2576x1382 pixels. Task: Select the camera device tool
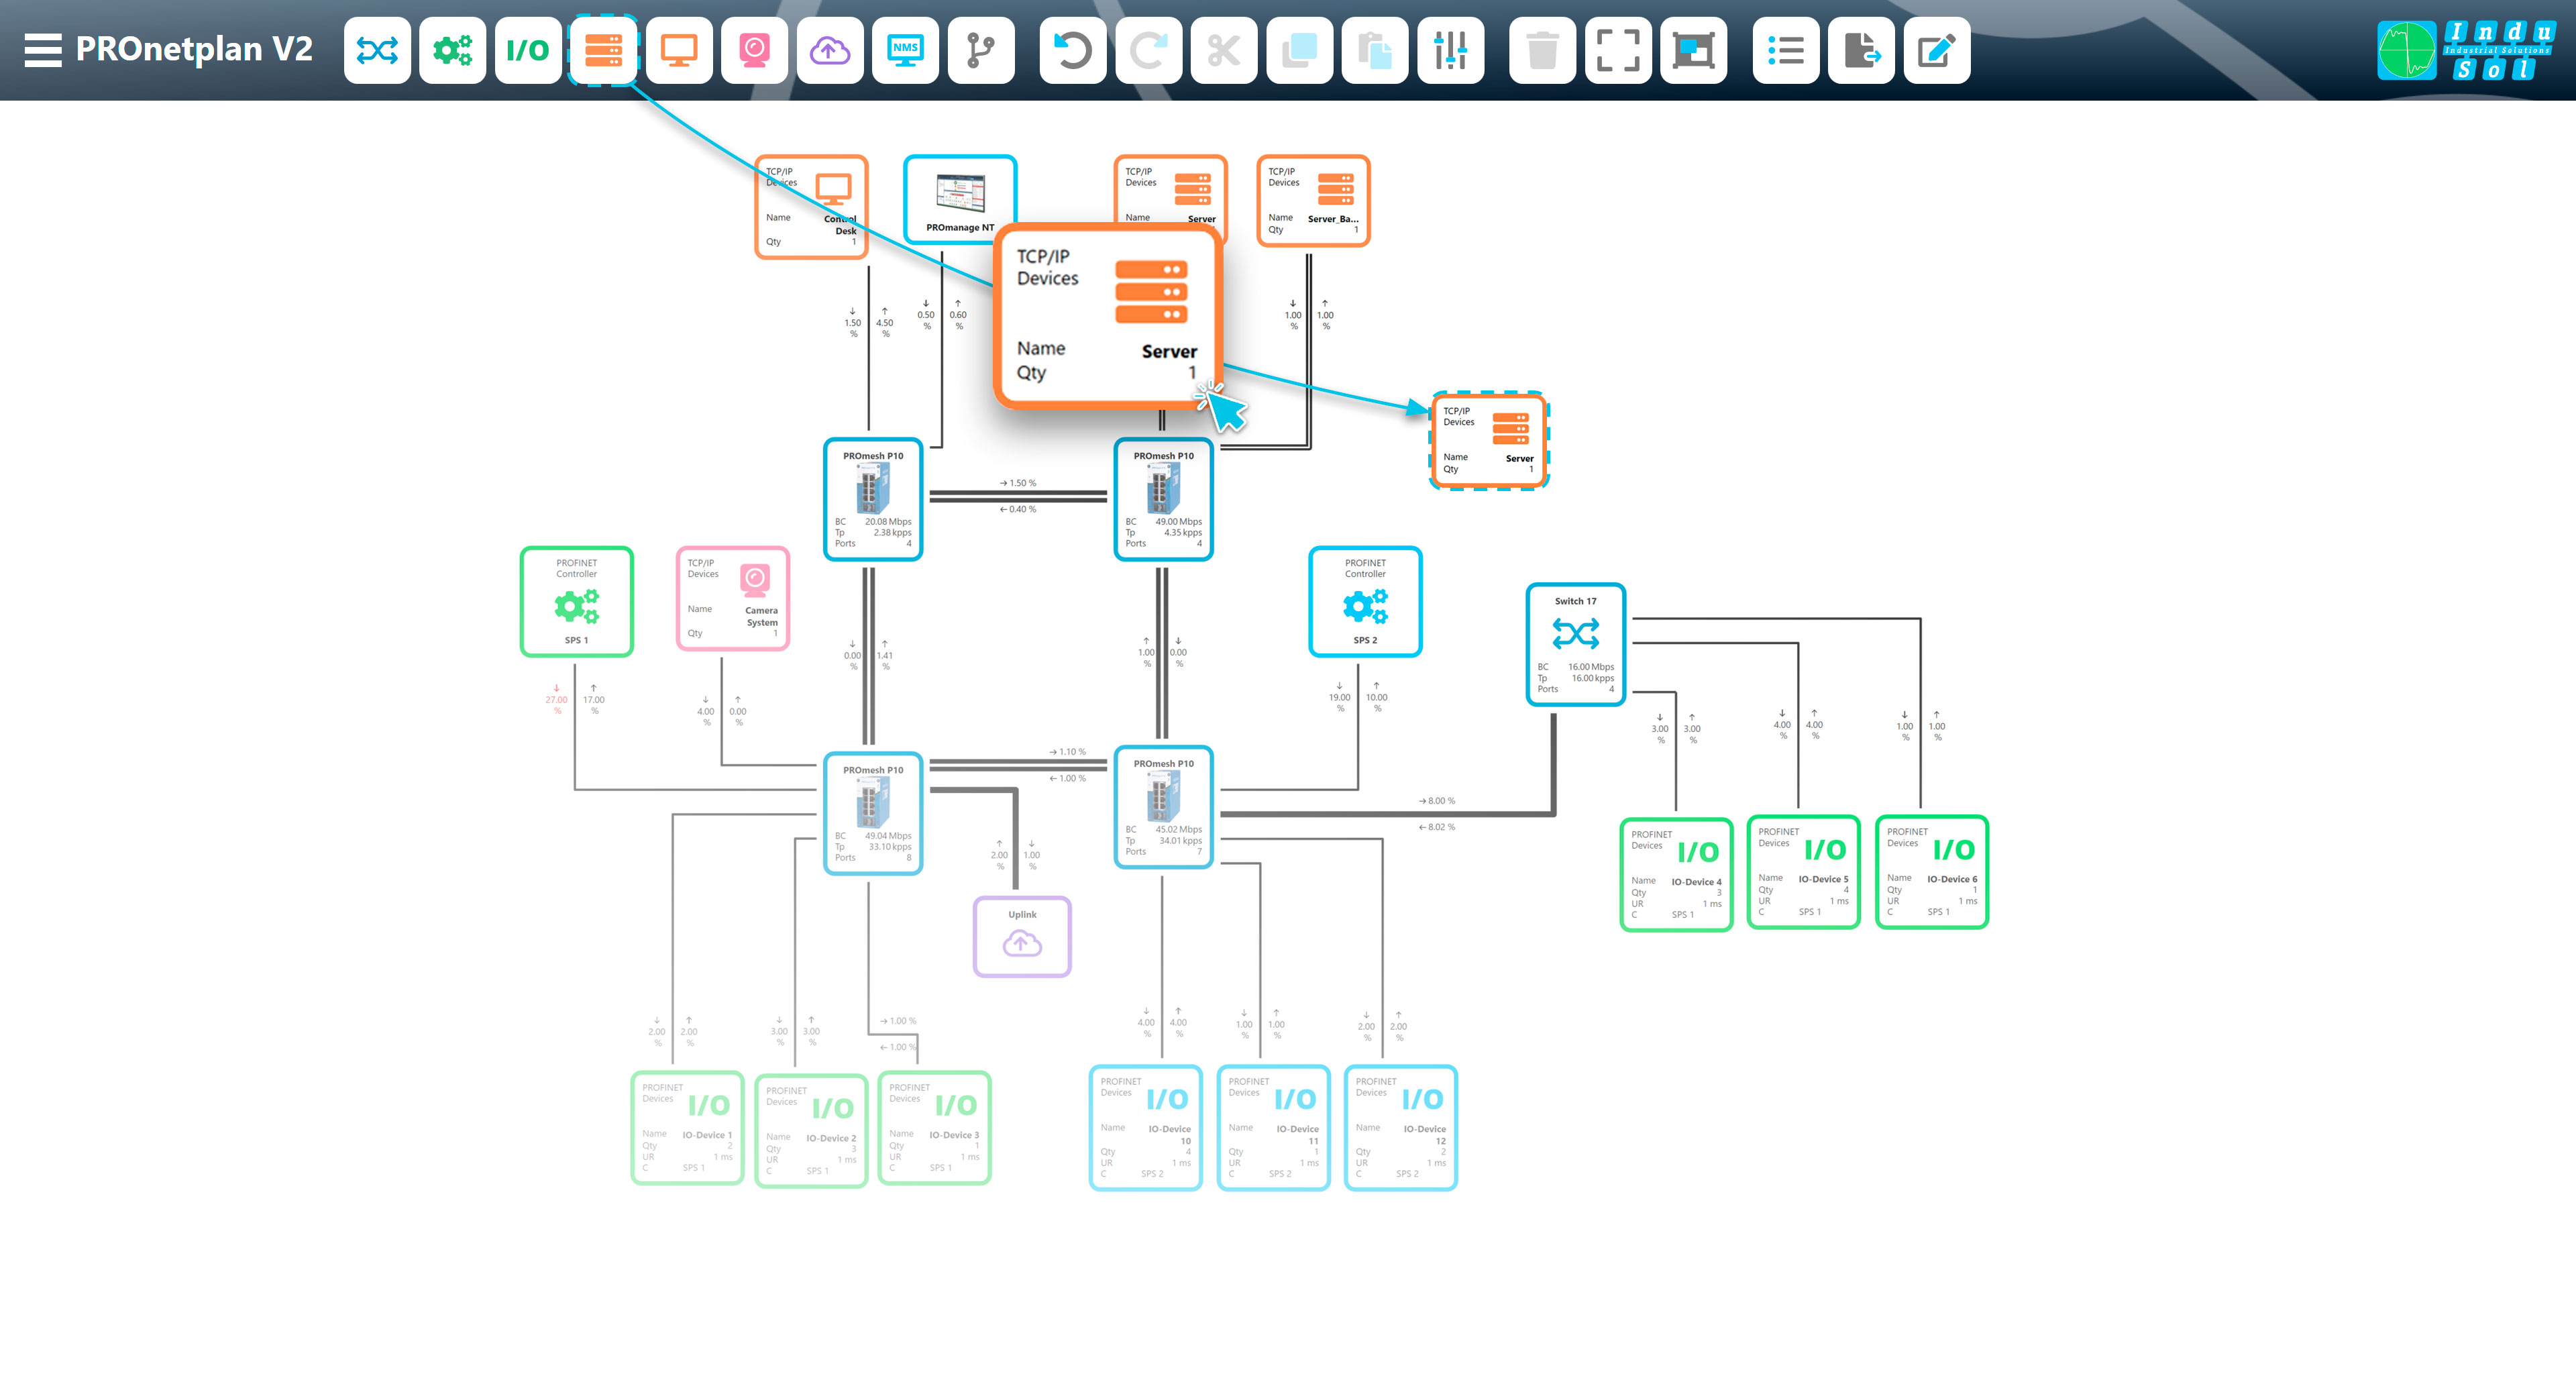754,49
